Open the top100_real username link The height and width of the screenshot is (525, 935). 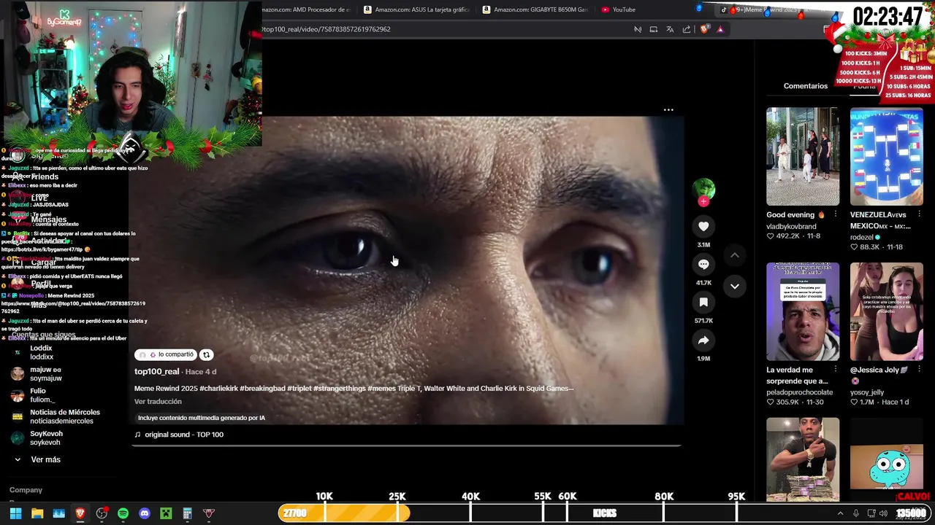click(157, 372)
